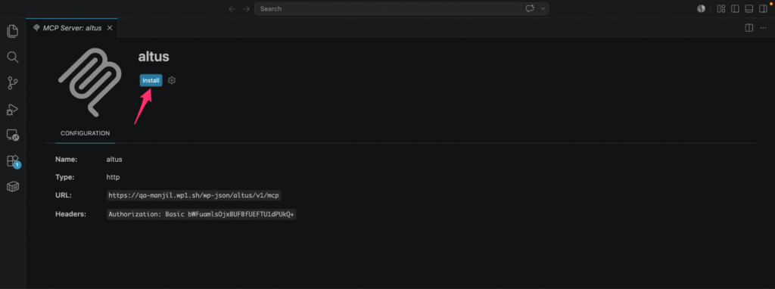Switch to the CONFIGURATION tab
This screenshot has width=775, height=289.
click(x=85, y=133)
